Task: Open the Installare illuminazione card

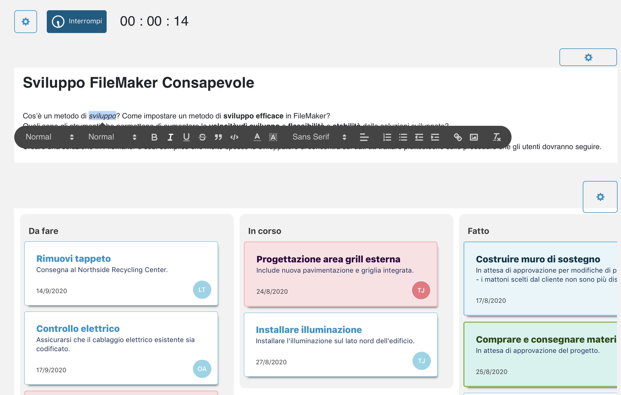Action: pyautogui.click(x=341, y=345)
